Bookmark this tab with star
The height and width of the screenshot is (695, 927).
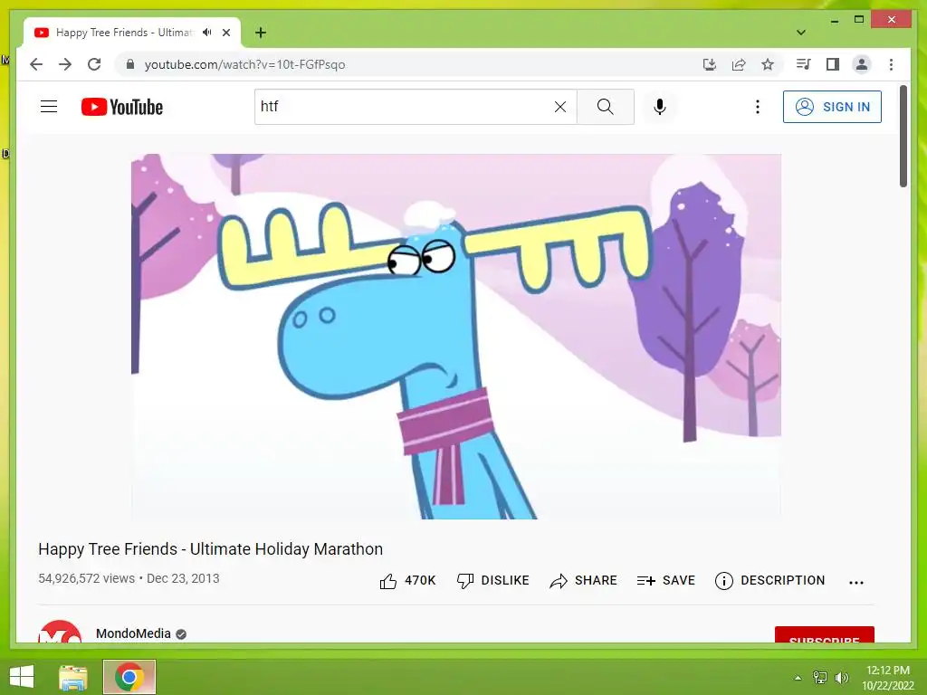point(768,64)
